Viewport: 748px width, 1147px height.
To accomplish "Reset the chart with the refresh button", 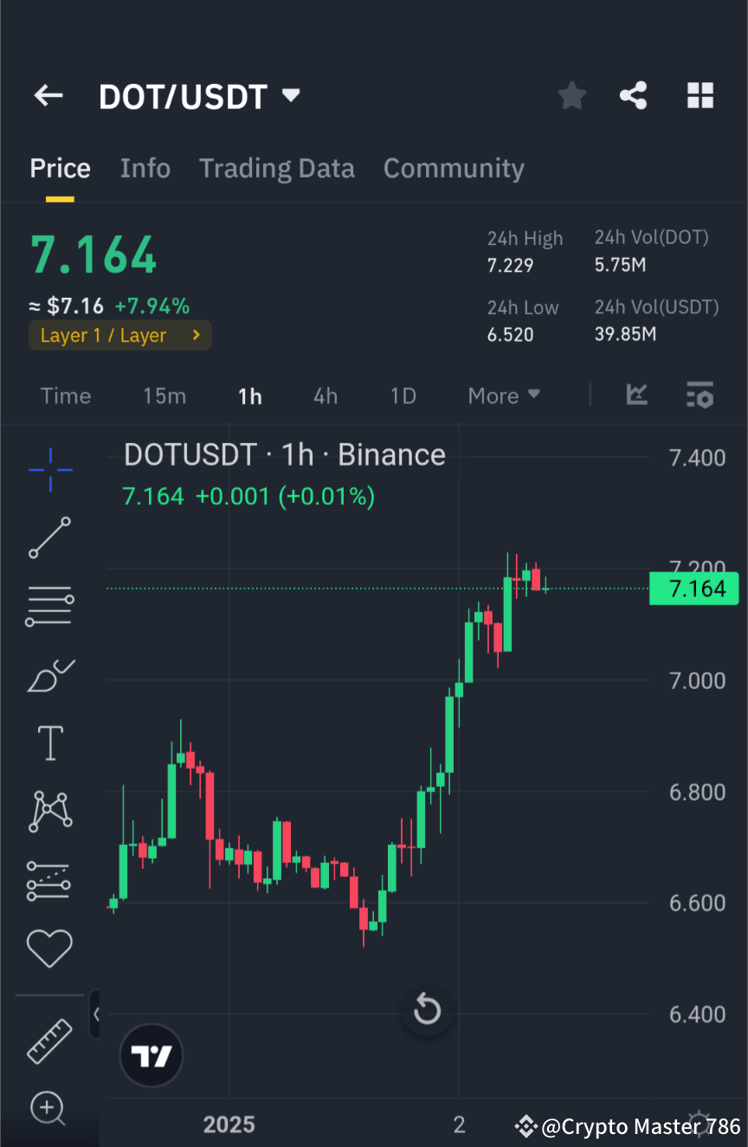I will [428, 1009].
